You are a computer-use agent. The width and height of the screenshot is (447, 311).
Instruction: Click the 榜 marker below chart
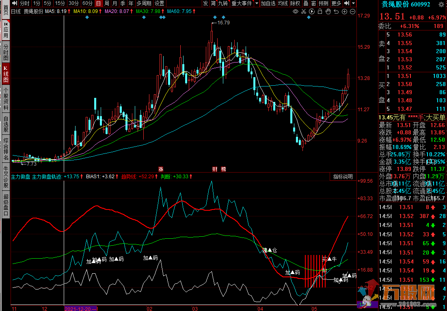coord(223,169)
